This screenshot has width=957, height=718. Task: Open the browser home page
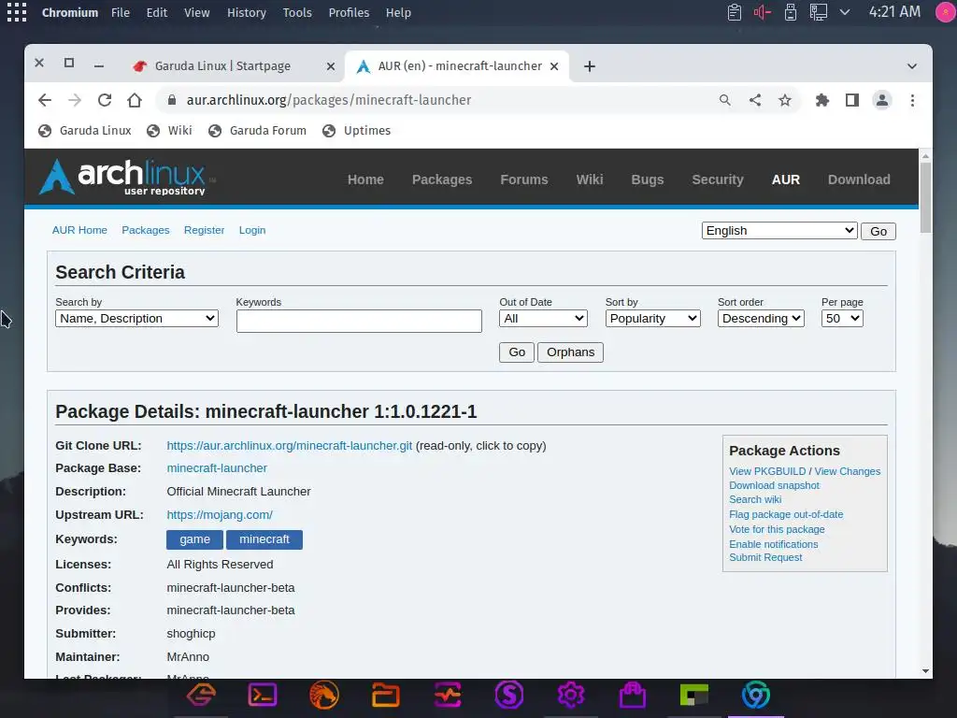coord(135,100)
